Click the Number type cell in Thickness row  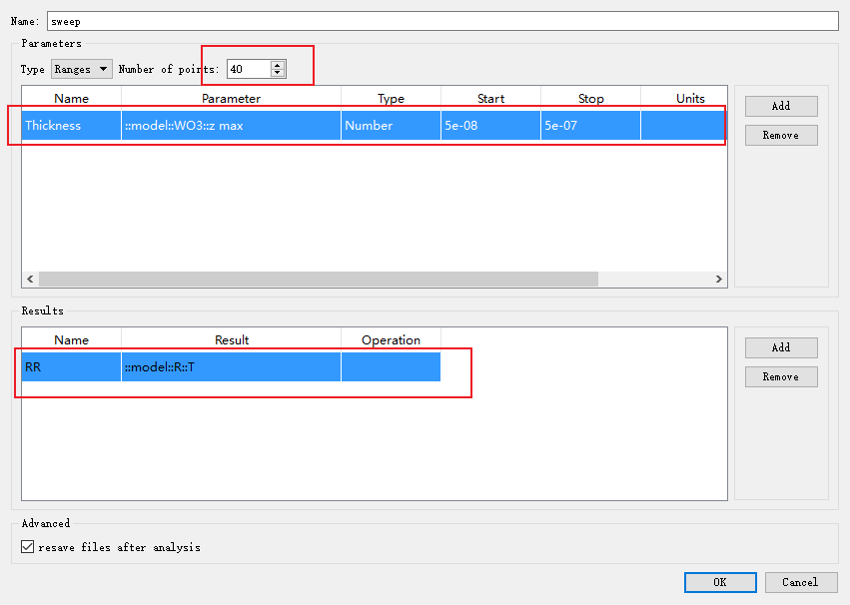click(391, 126)
